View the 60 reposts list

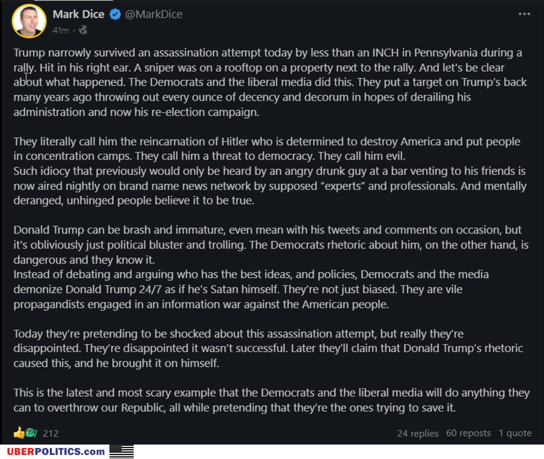tap(468, 433)
